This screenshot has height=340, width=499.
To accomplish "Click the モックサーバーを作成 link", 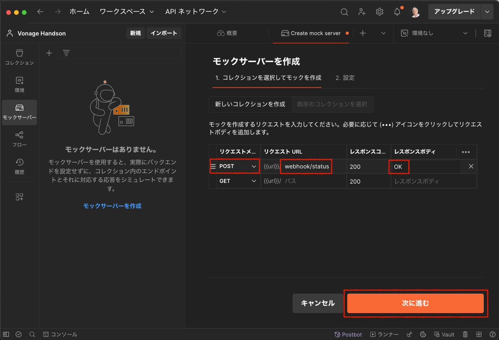I will pos(112,206).
